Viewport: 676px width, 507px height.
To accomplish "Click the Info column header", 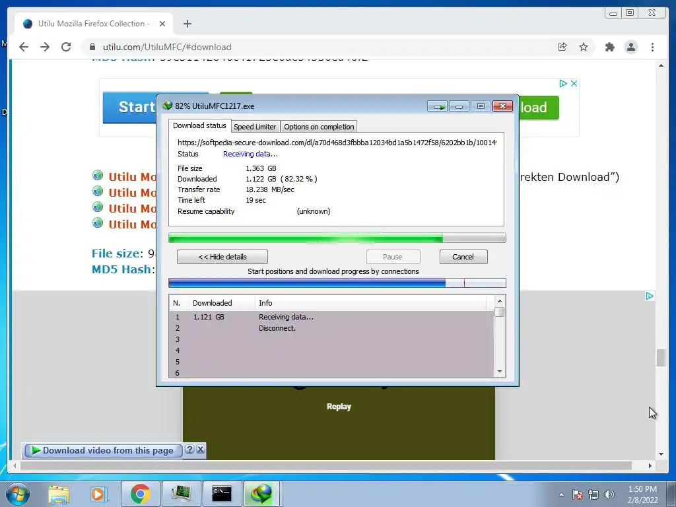I will [x=371, y=303].
